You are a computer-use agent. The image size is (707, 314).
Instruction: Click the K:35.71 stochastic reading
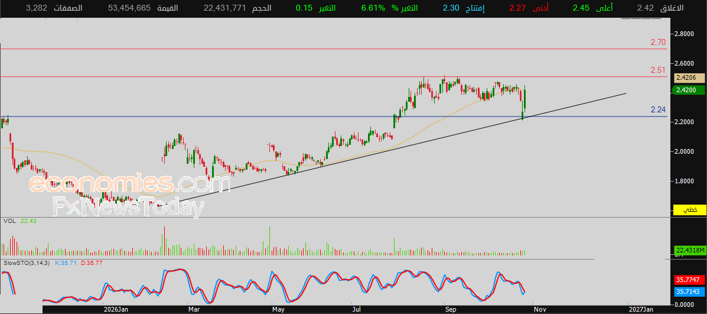tap(66, 262)
